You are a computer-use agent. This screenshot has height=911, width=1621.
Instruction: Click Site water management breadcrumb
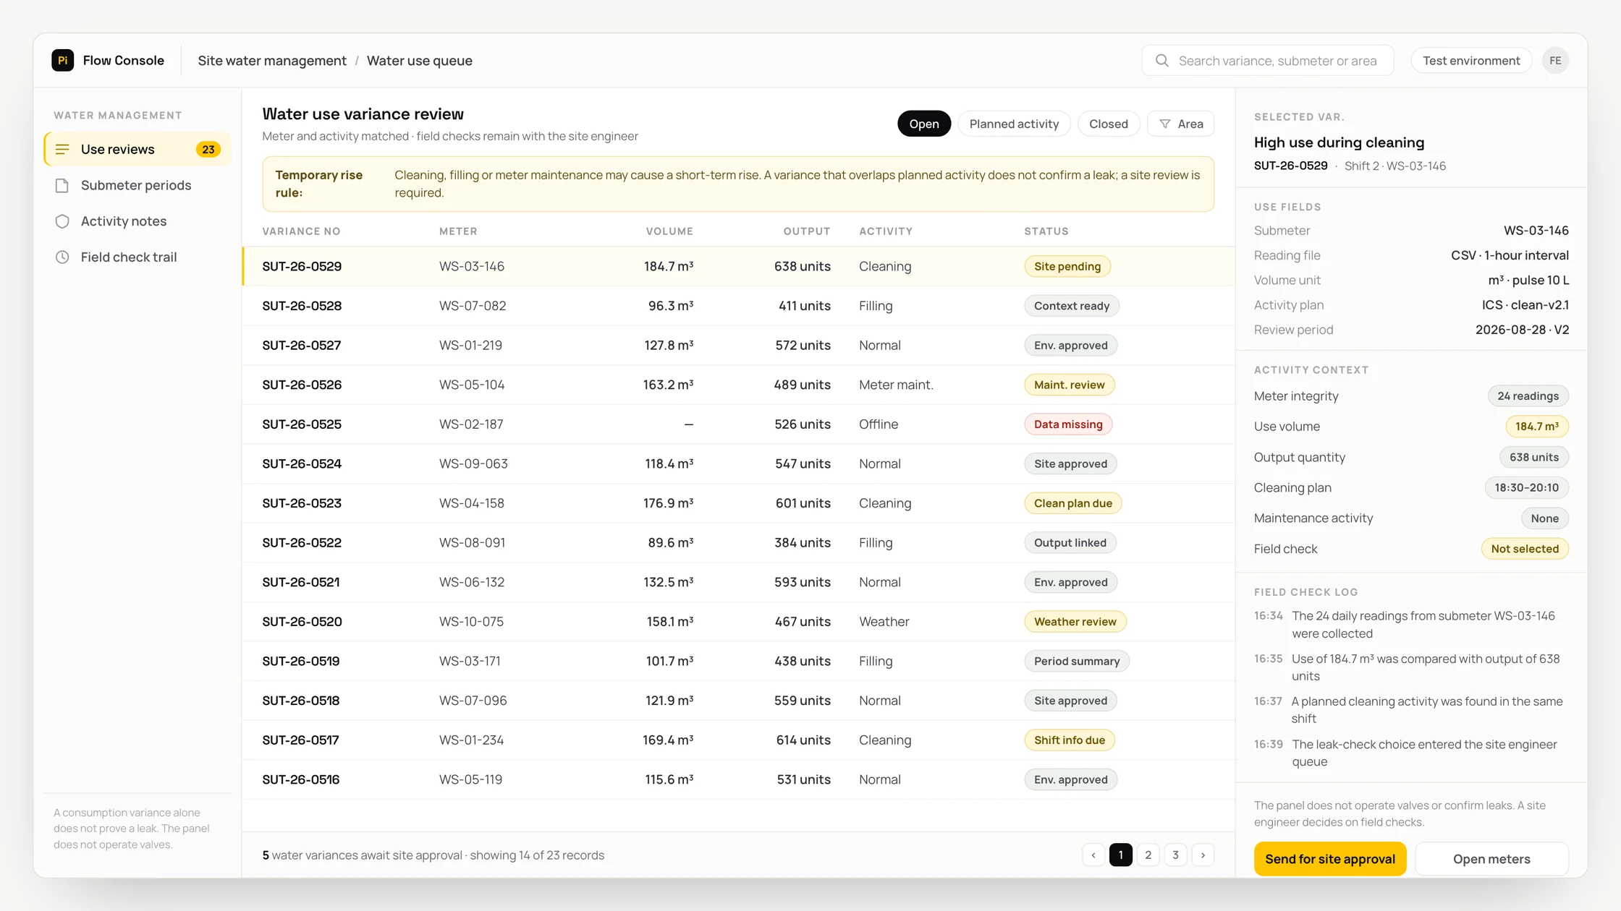tap(272, 61)
